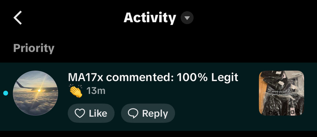The height and width of the screenshot is (137, 317).
Task: Tap the heart icon to like
Action: pos(80,114)
